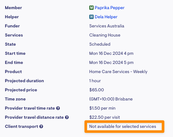This screenshot has height=137, width=173.
Task: Click the $1.50 per min rate value
Action: (x=102, y=108)
